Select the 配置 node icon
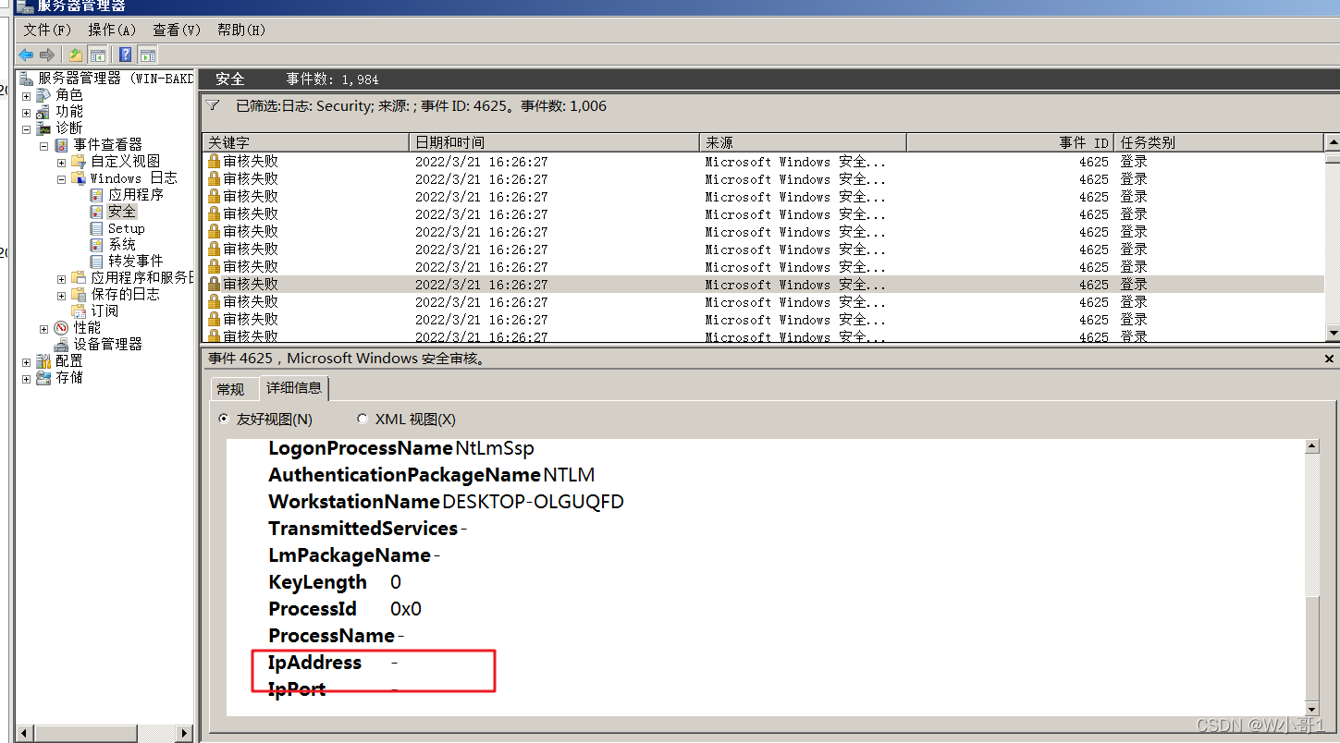Viewport: 1340px width, 743px height. click(x=43, y=361)
